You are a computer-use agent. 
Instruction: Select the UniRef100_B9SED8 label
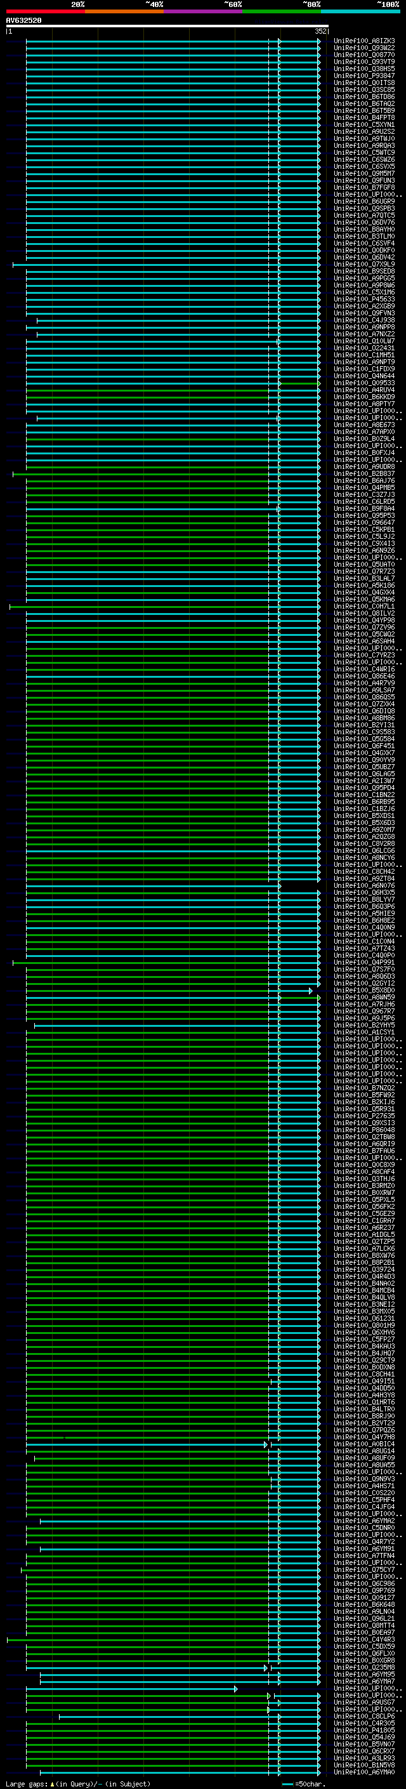[364, 272]
